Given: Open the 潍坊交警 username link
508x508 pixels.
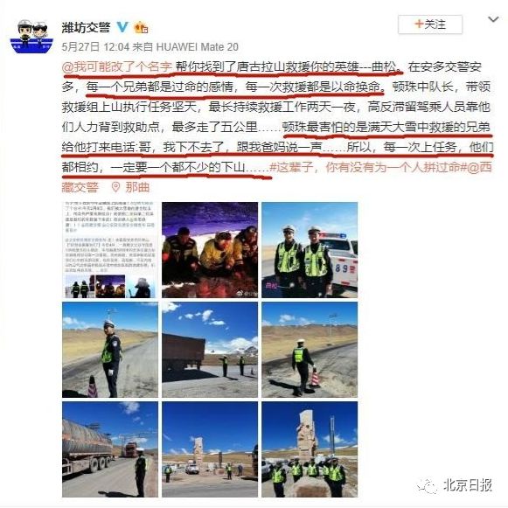Looking at the screenshot, I should click(87, 27).
